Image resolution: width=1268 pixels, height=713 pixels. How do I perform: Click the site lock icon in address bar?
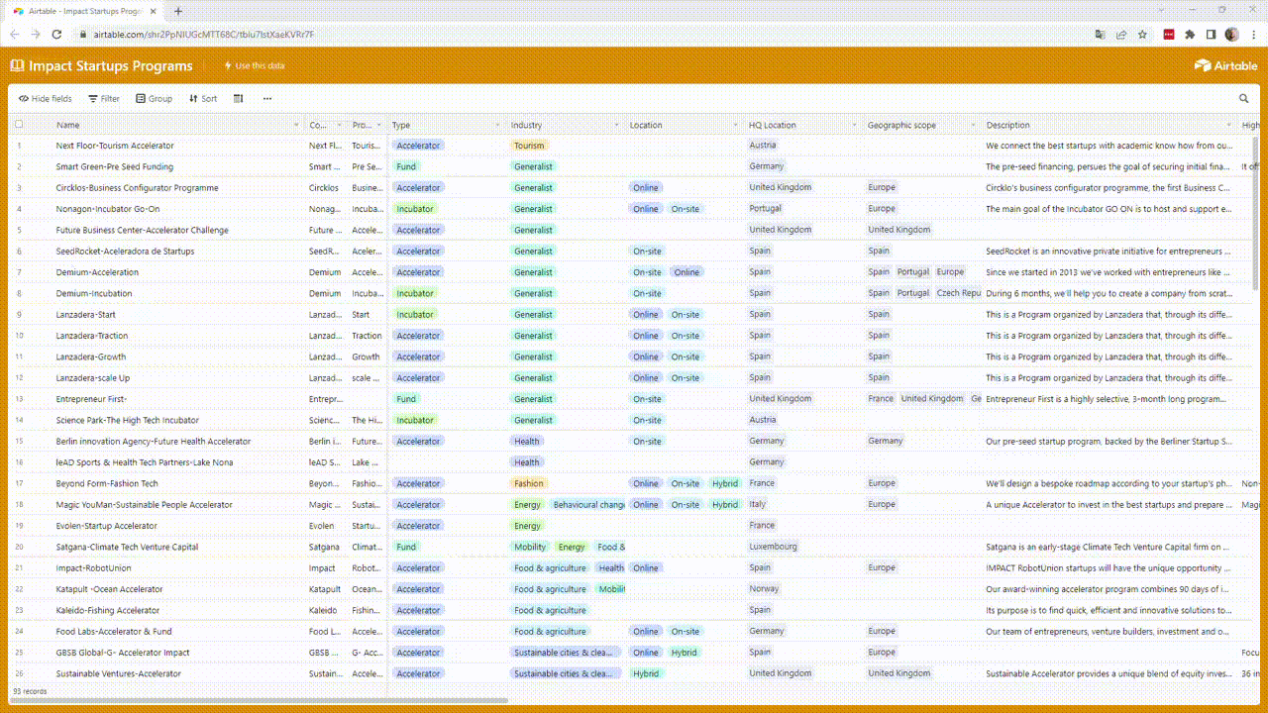tap(83, 34)
